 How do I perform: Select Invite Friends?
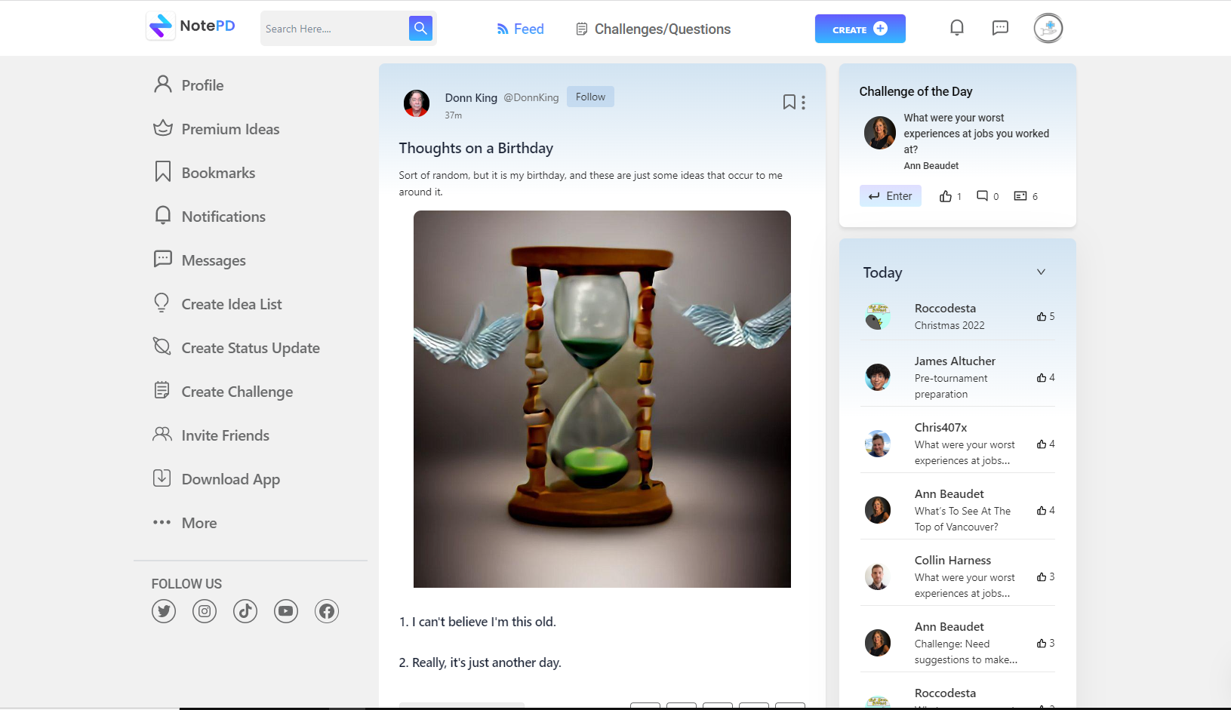[211, 435]
